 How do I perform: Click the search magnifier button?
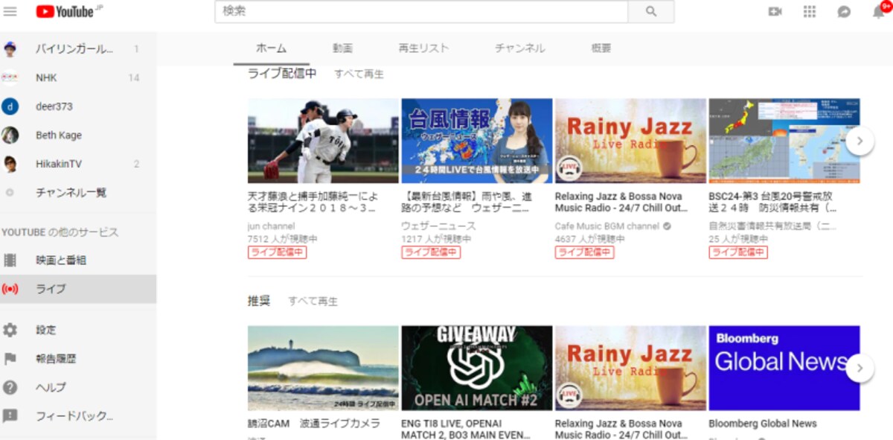[651, 11]
